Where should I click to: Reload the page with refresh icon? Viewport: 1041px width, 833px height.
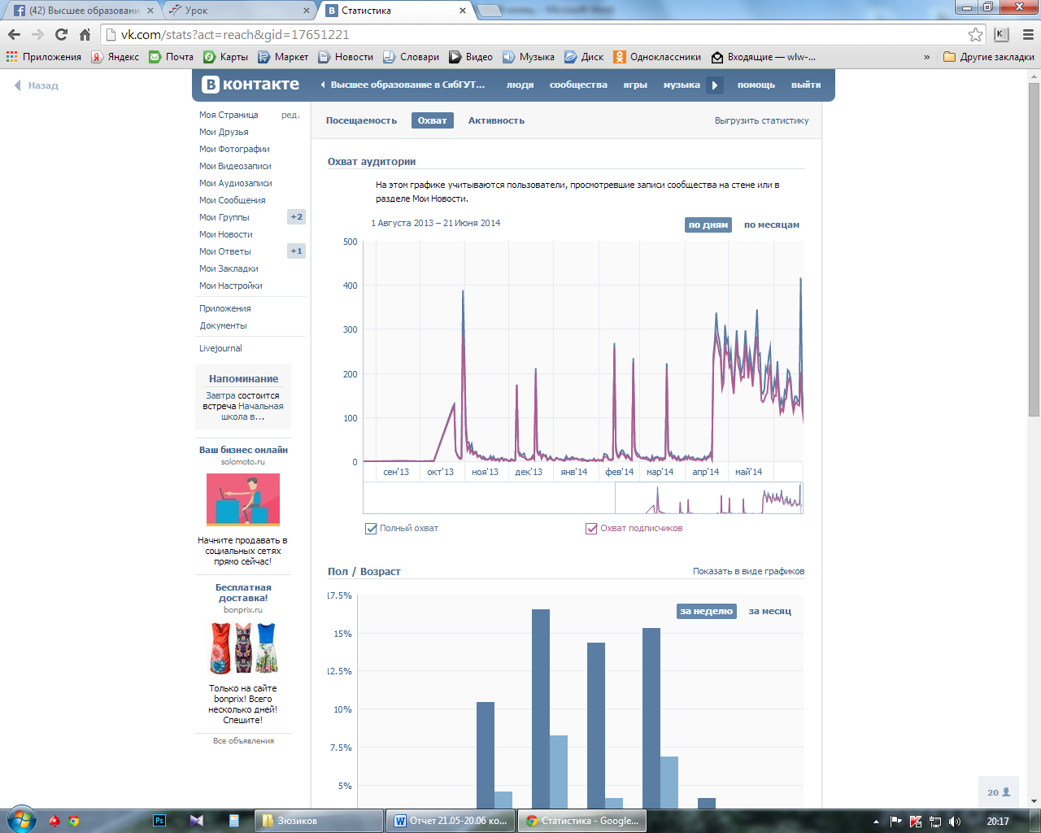point(61,34)
